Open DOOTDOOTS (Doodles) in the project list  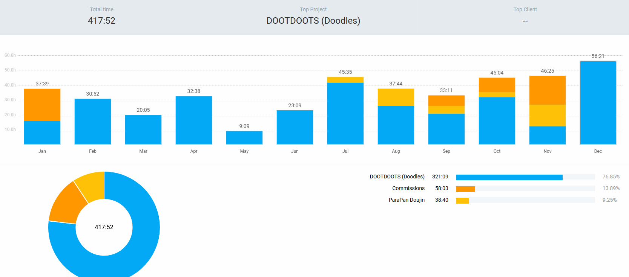[397, 177]
